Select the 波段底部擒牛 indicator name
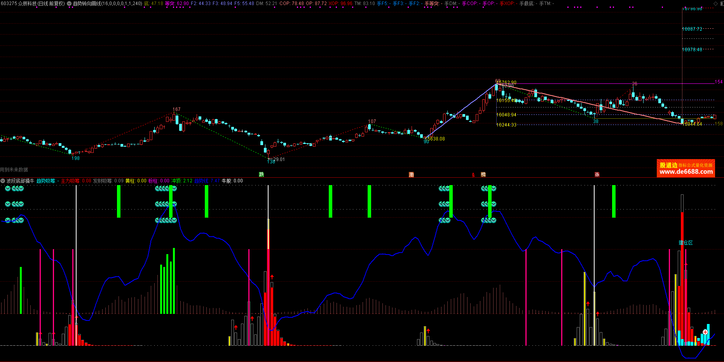This screenshot has width=724, height=362. pos(20,181)
